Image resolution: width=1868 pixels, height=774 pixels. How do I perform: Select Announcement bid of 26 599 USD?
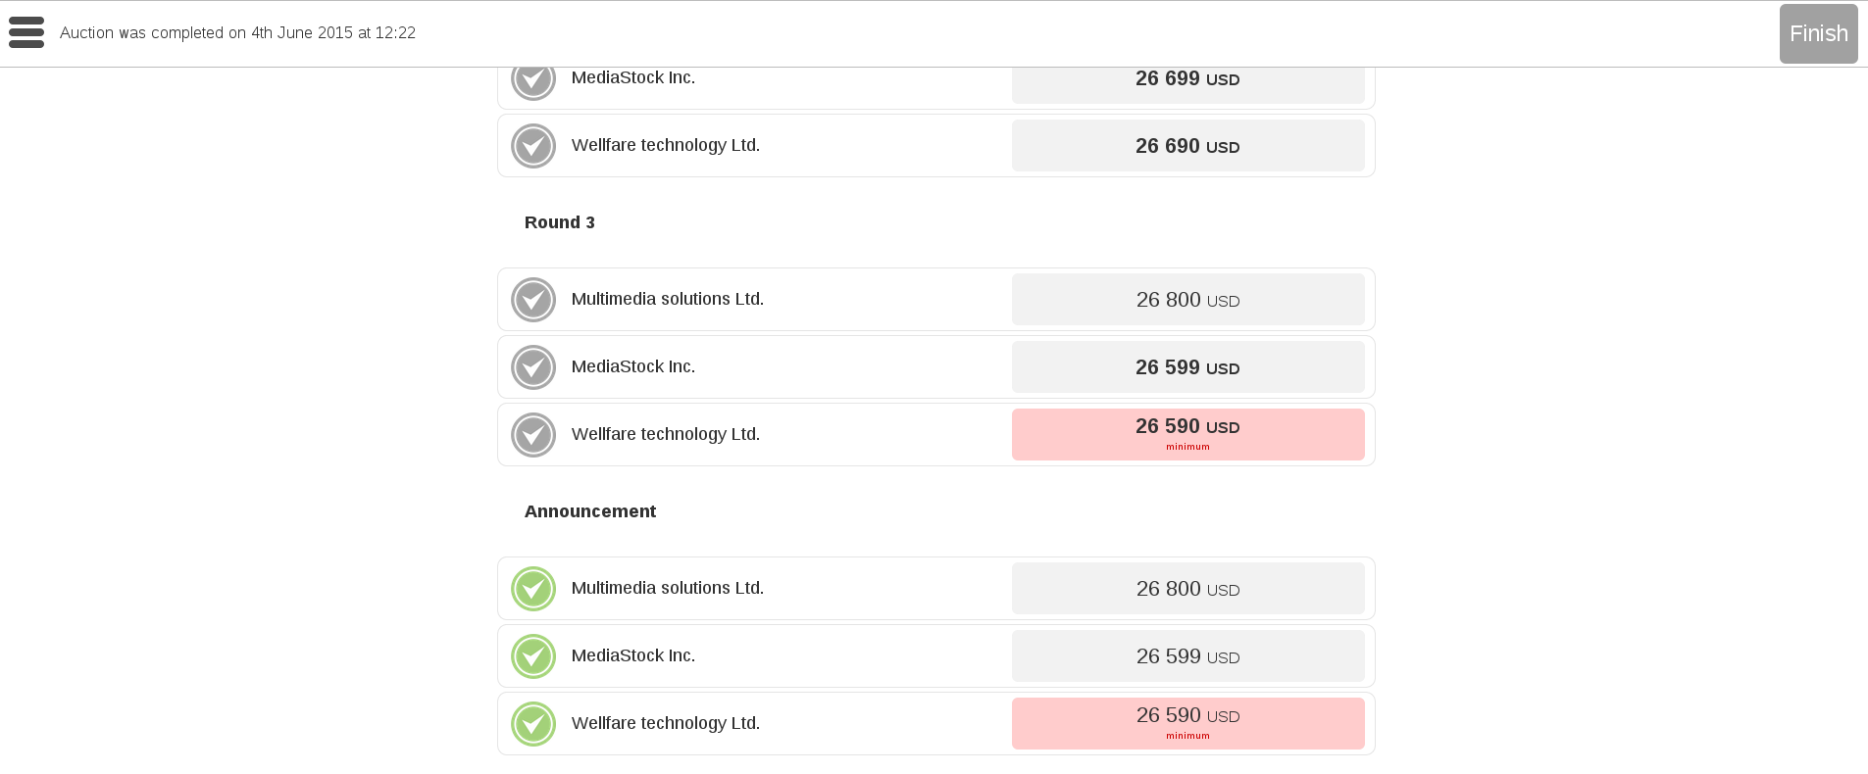pos(1187,656)
